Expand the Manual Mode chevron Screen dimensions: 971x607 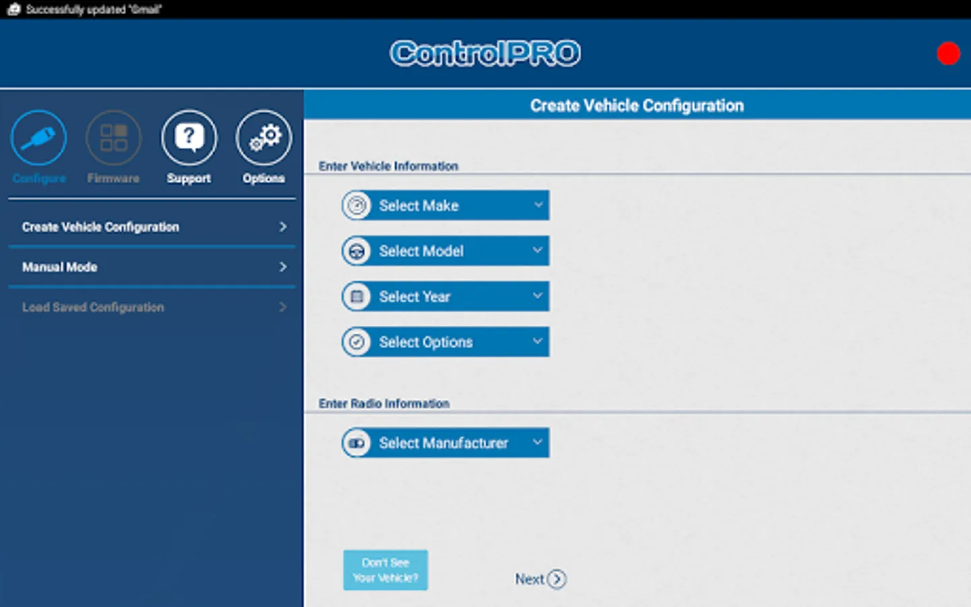click(x=283, y=267)
